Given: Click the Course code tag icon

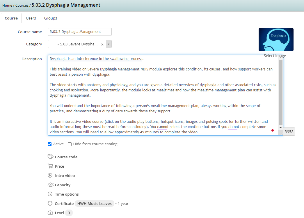Looking at the screenshot, I should [x=50, y=157].
